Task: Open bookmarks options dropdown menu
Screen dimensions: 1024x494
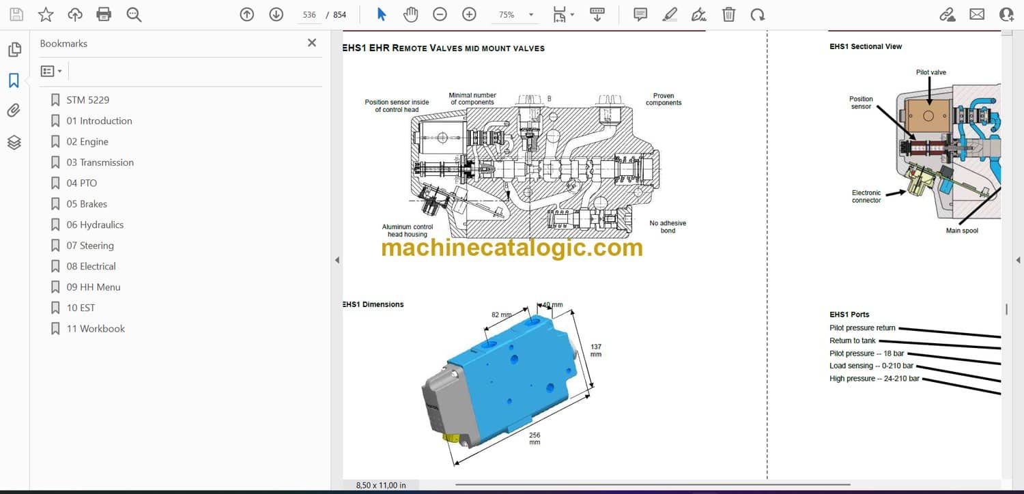Action: coord(51,71)
